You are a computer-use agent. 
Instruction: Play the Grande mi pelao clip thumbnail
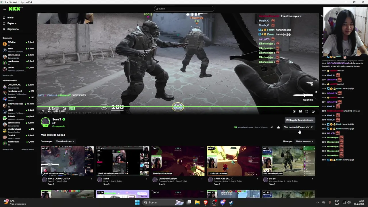pos(178,161)
